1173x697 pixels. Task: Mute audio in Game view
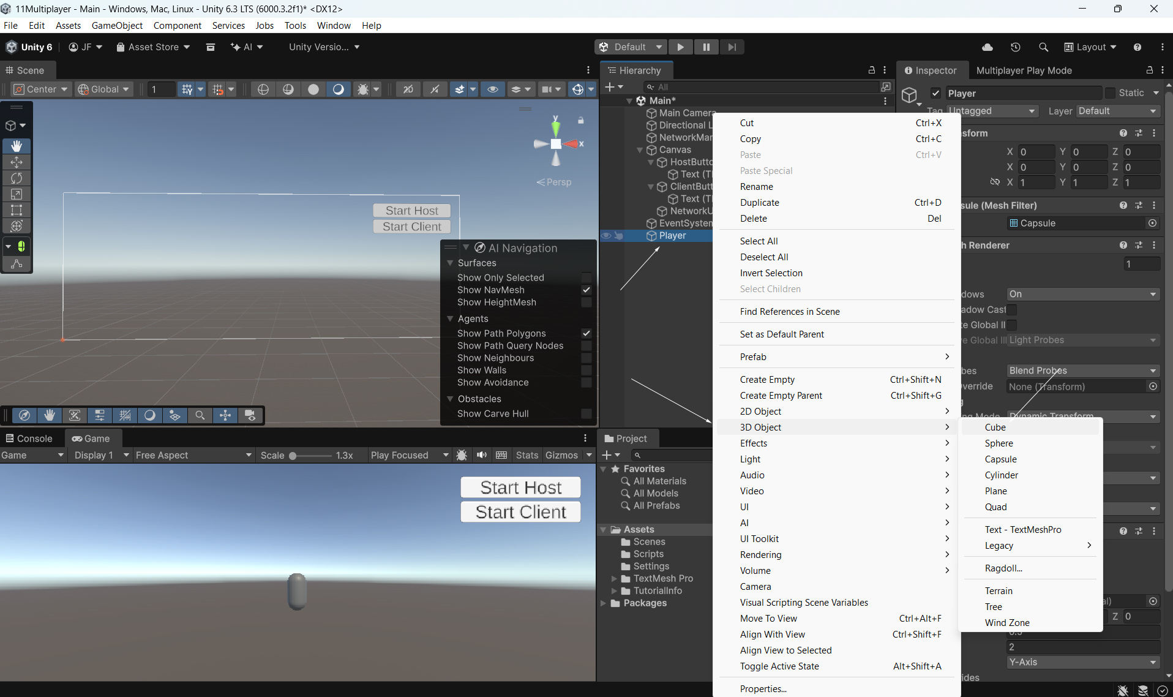point(482,455)
